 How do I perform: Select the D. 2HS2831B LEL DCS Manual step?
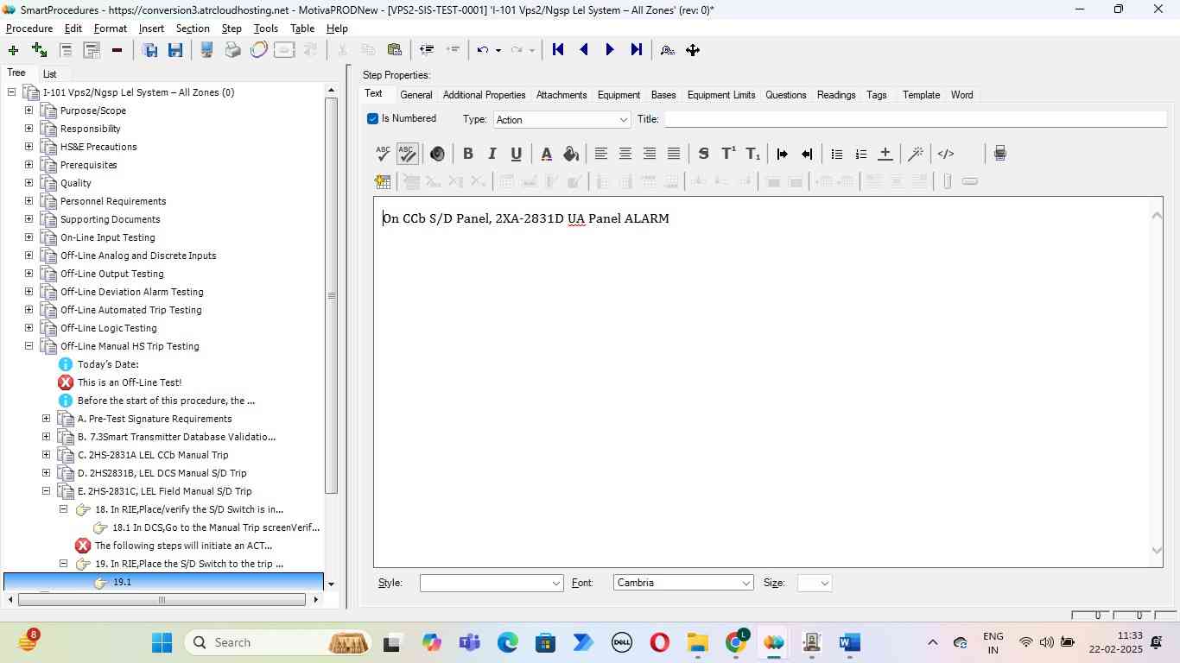[162, 473]
